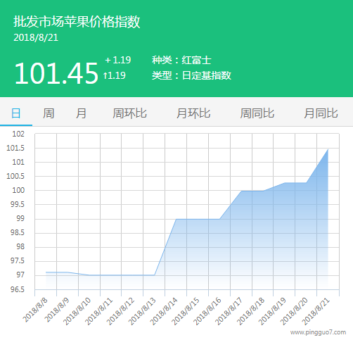Click the chart title 批发市场苹果价格指数
Viewport: 353px width, 340px height.
(x=77, y=22)
